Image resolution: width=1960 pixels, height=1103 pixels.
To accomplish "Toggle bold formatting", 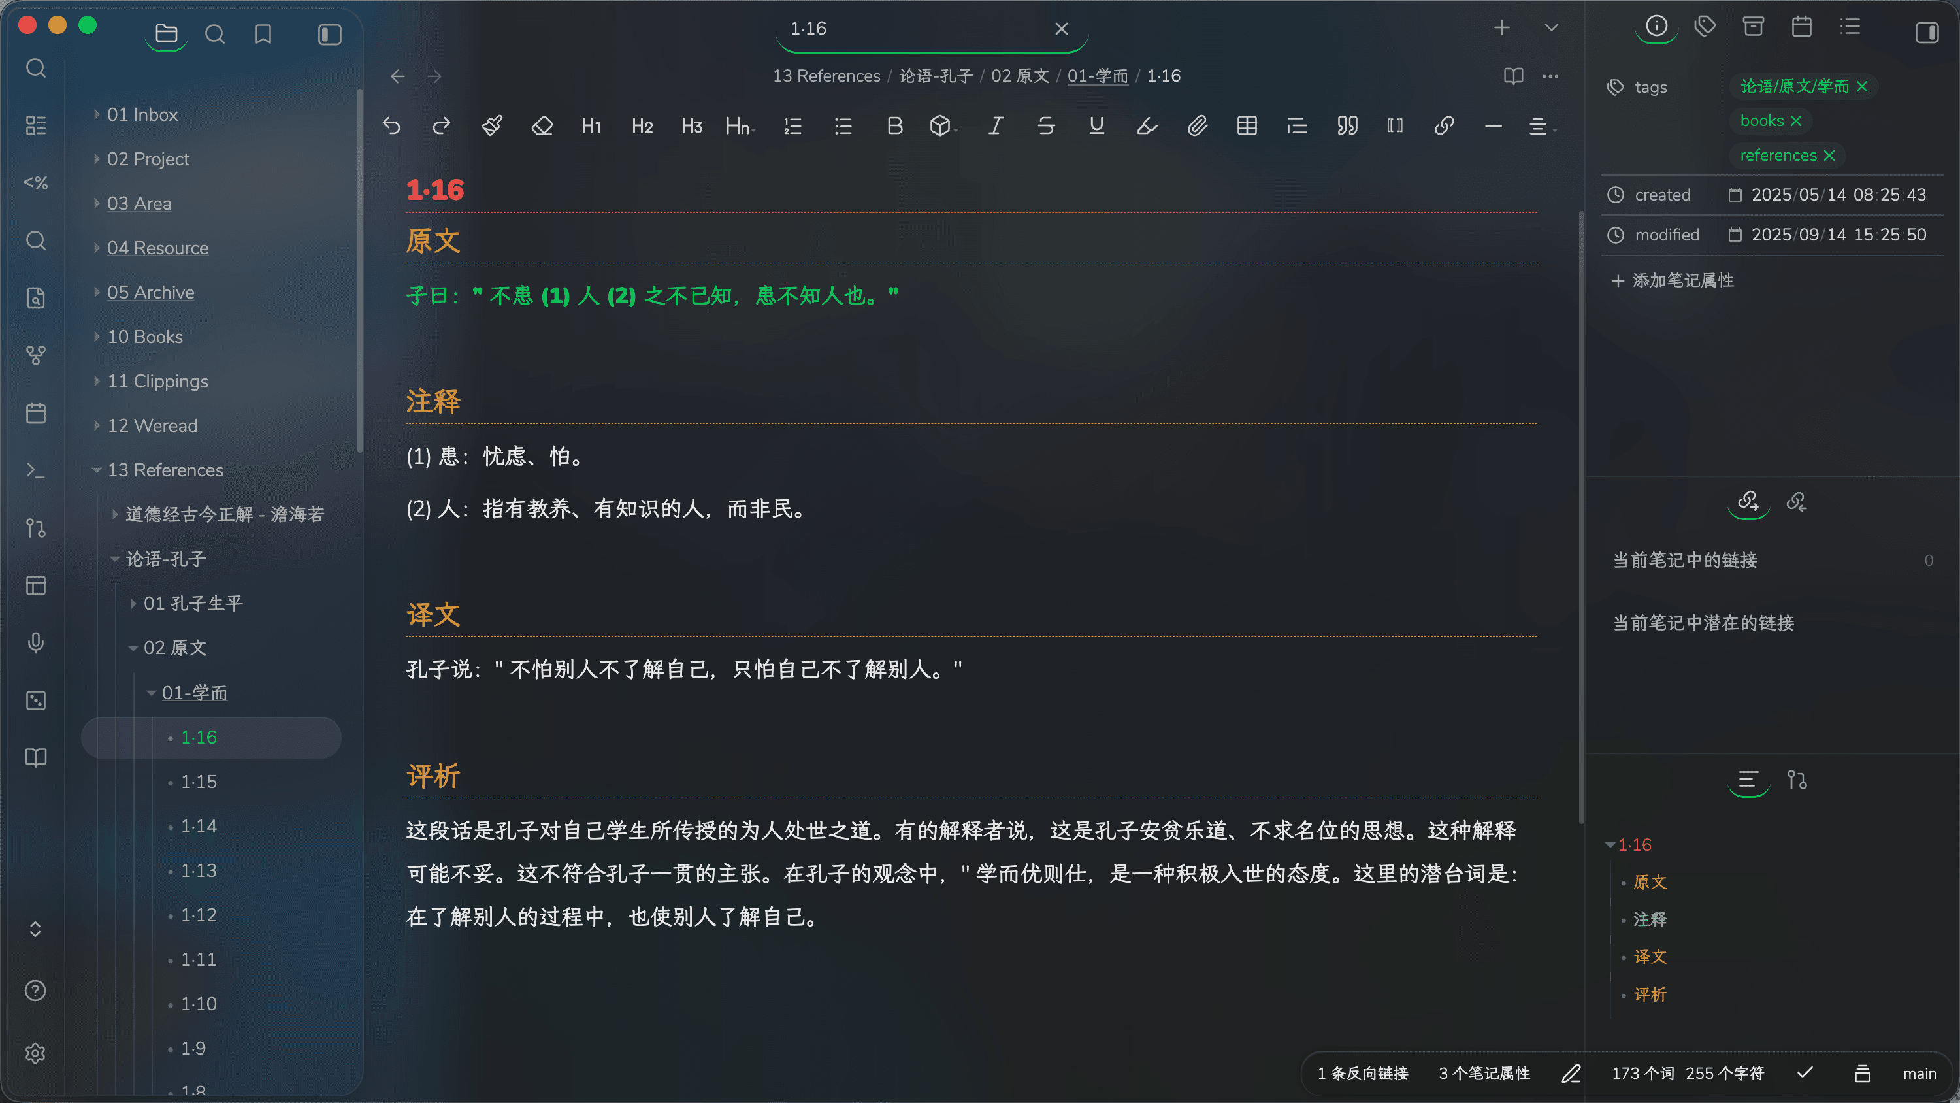I will point(895,125).
